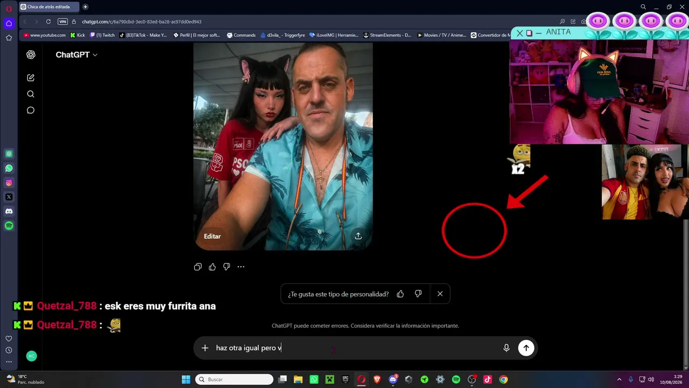Open the chats bubble icon in sidebar

(x=31, y=110)
